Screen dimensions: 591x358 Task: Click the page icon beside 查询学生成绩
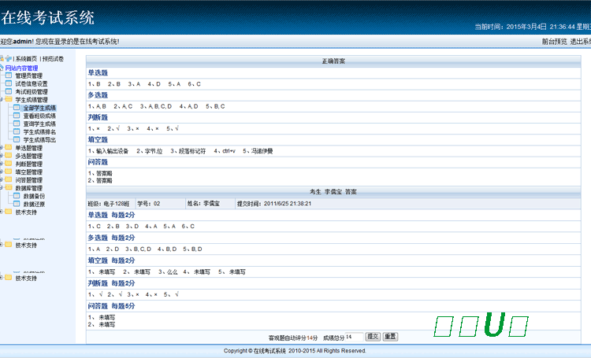[17, 124]
